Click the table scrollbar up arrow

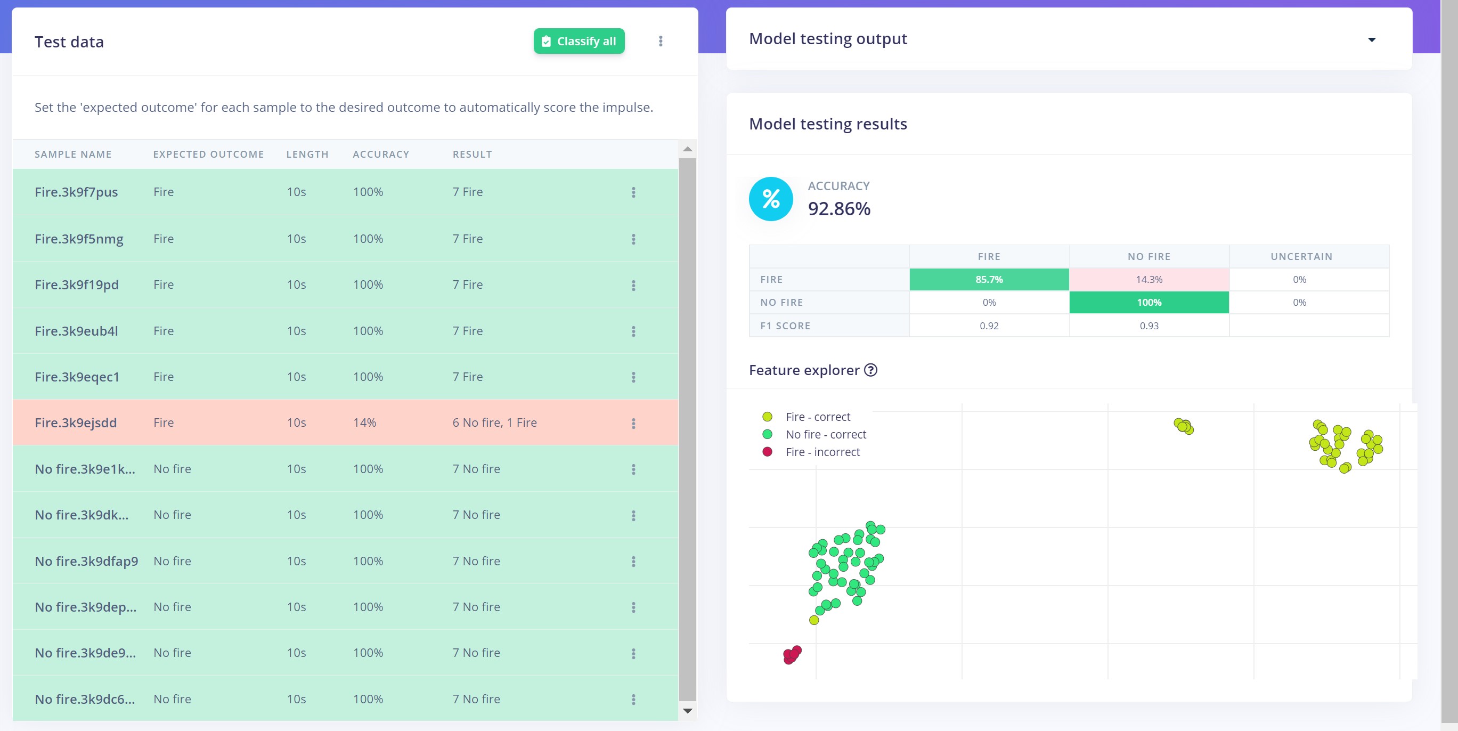(687, 150)
